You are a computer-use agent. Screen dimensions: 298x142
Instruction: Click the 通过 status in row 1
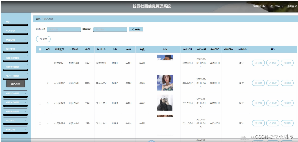(x=241, y=63)
